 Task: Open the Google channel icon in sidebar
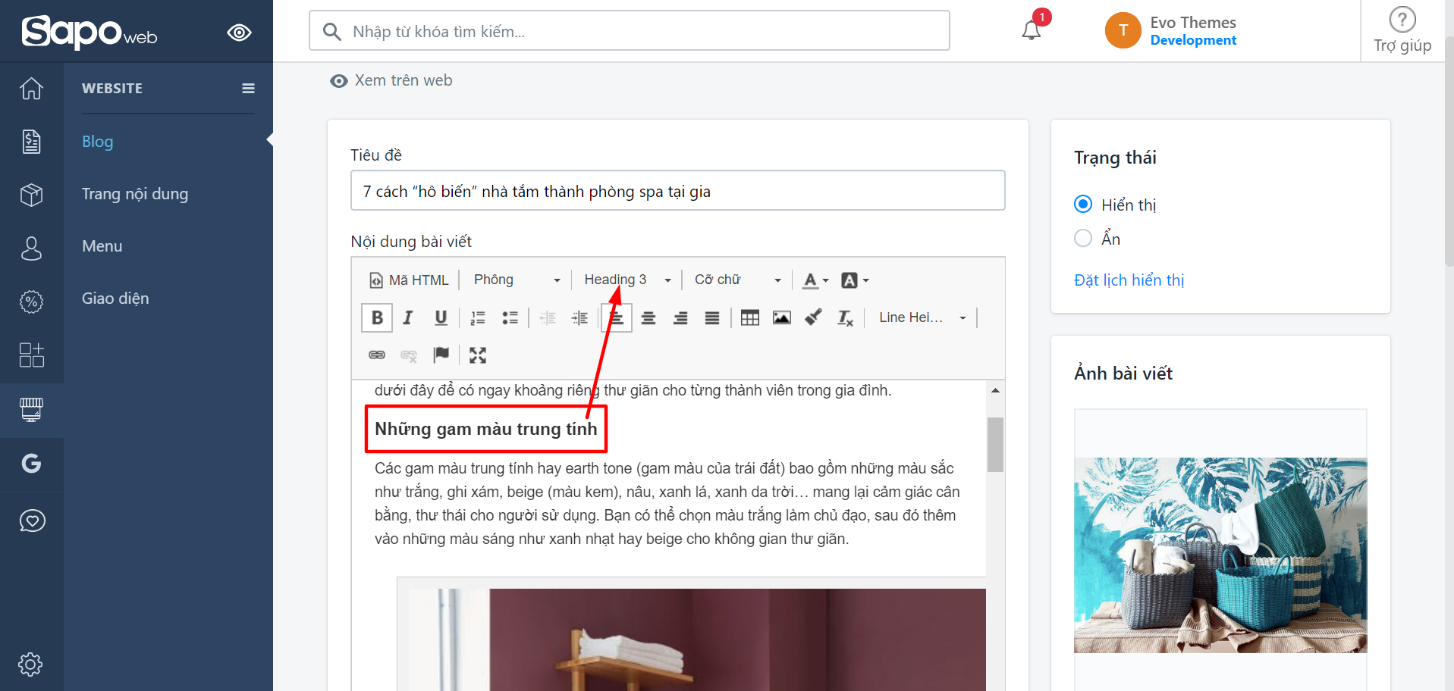(31, 463)
